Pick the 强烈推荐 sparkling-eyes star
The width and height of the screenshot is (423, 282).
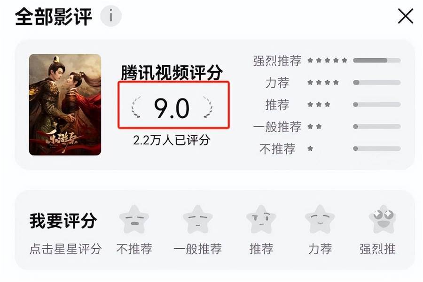[x=384, y=219]
